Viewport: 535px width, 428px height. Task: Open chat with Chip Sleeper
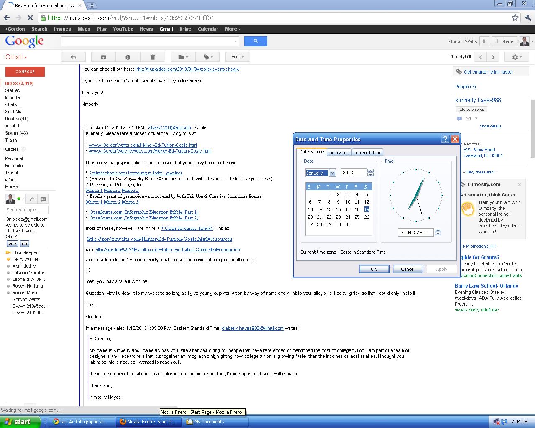click(x=25, y=252)
